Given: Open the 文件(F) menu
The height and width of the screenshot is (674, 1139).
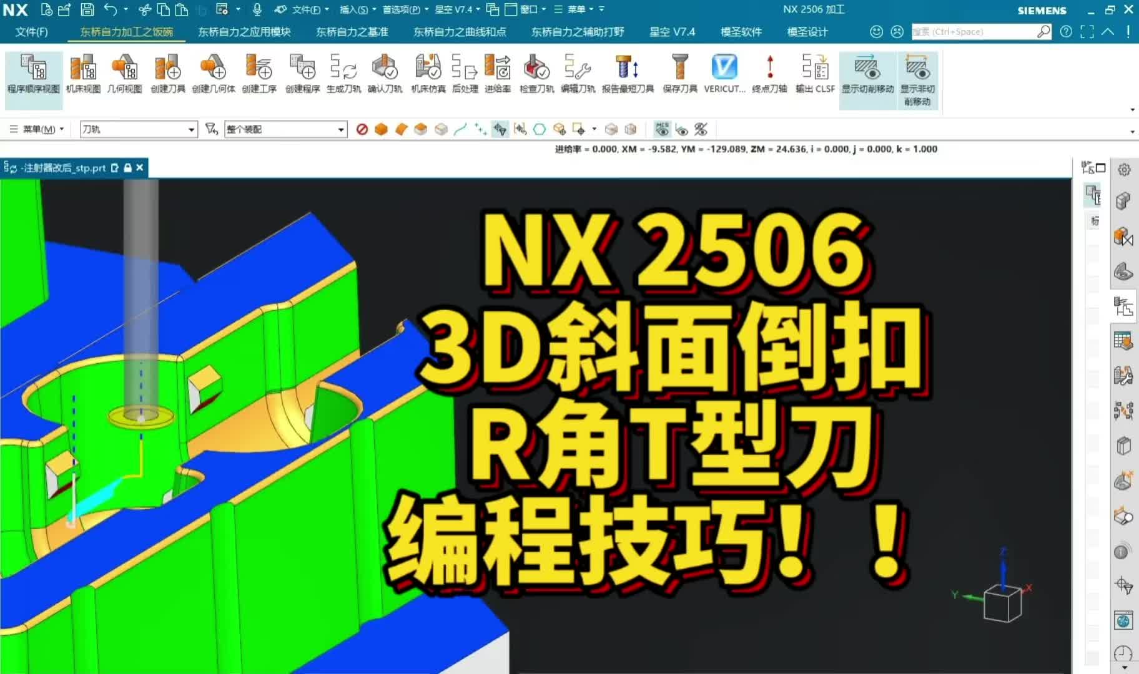Looking at the screenshot, I should [30, 31].
